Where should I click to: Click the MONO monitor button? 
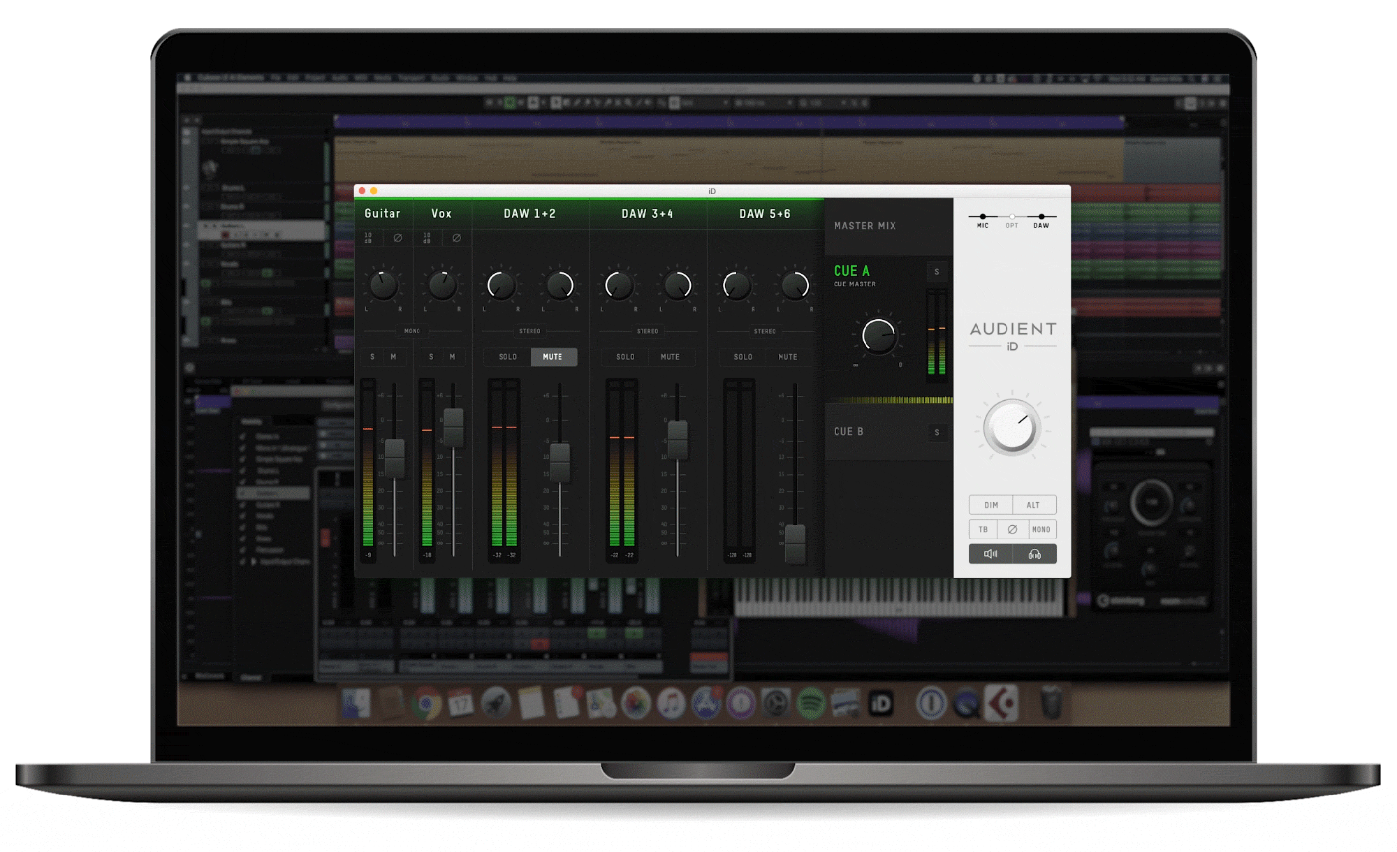pyautogui.click(x=1041, y=529)
